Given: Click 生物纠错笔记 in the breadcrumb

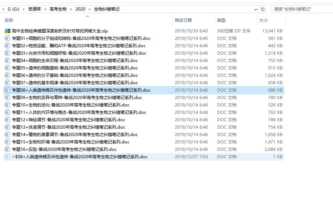Looking at the screenshot, I should coord(107,9).
